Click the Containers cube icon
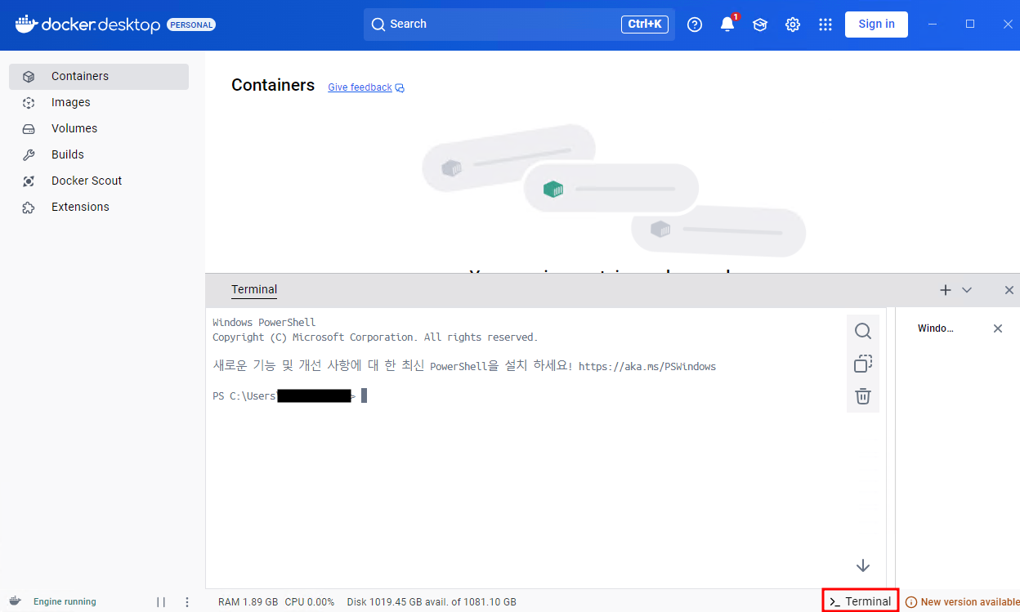 [x=29, y=76]
